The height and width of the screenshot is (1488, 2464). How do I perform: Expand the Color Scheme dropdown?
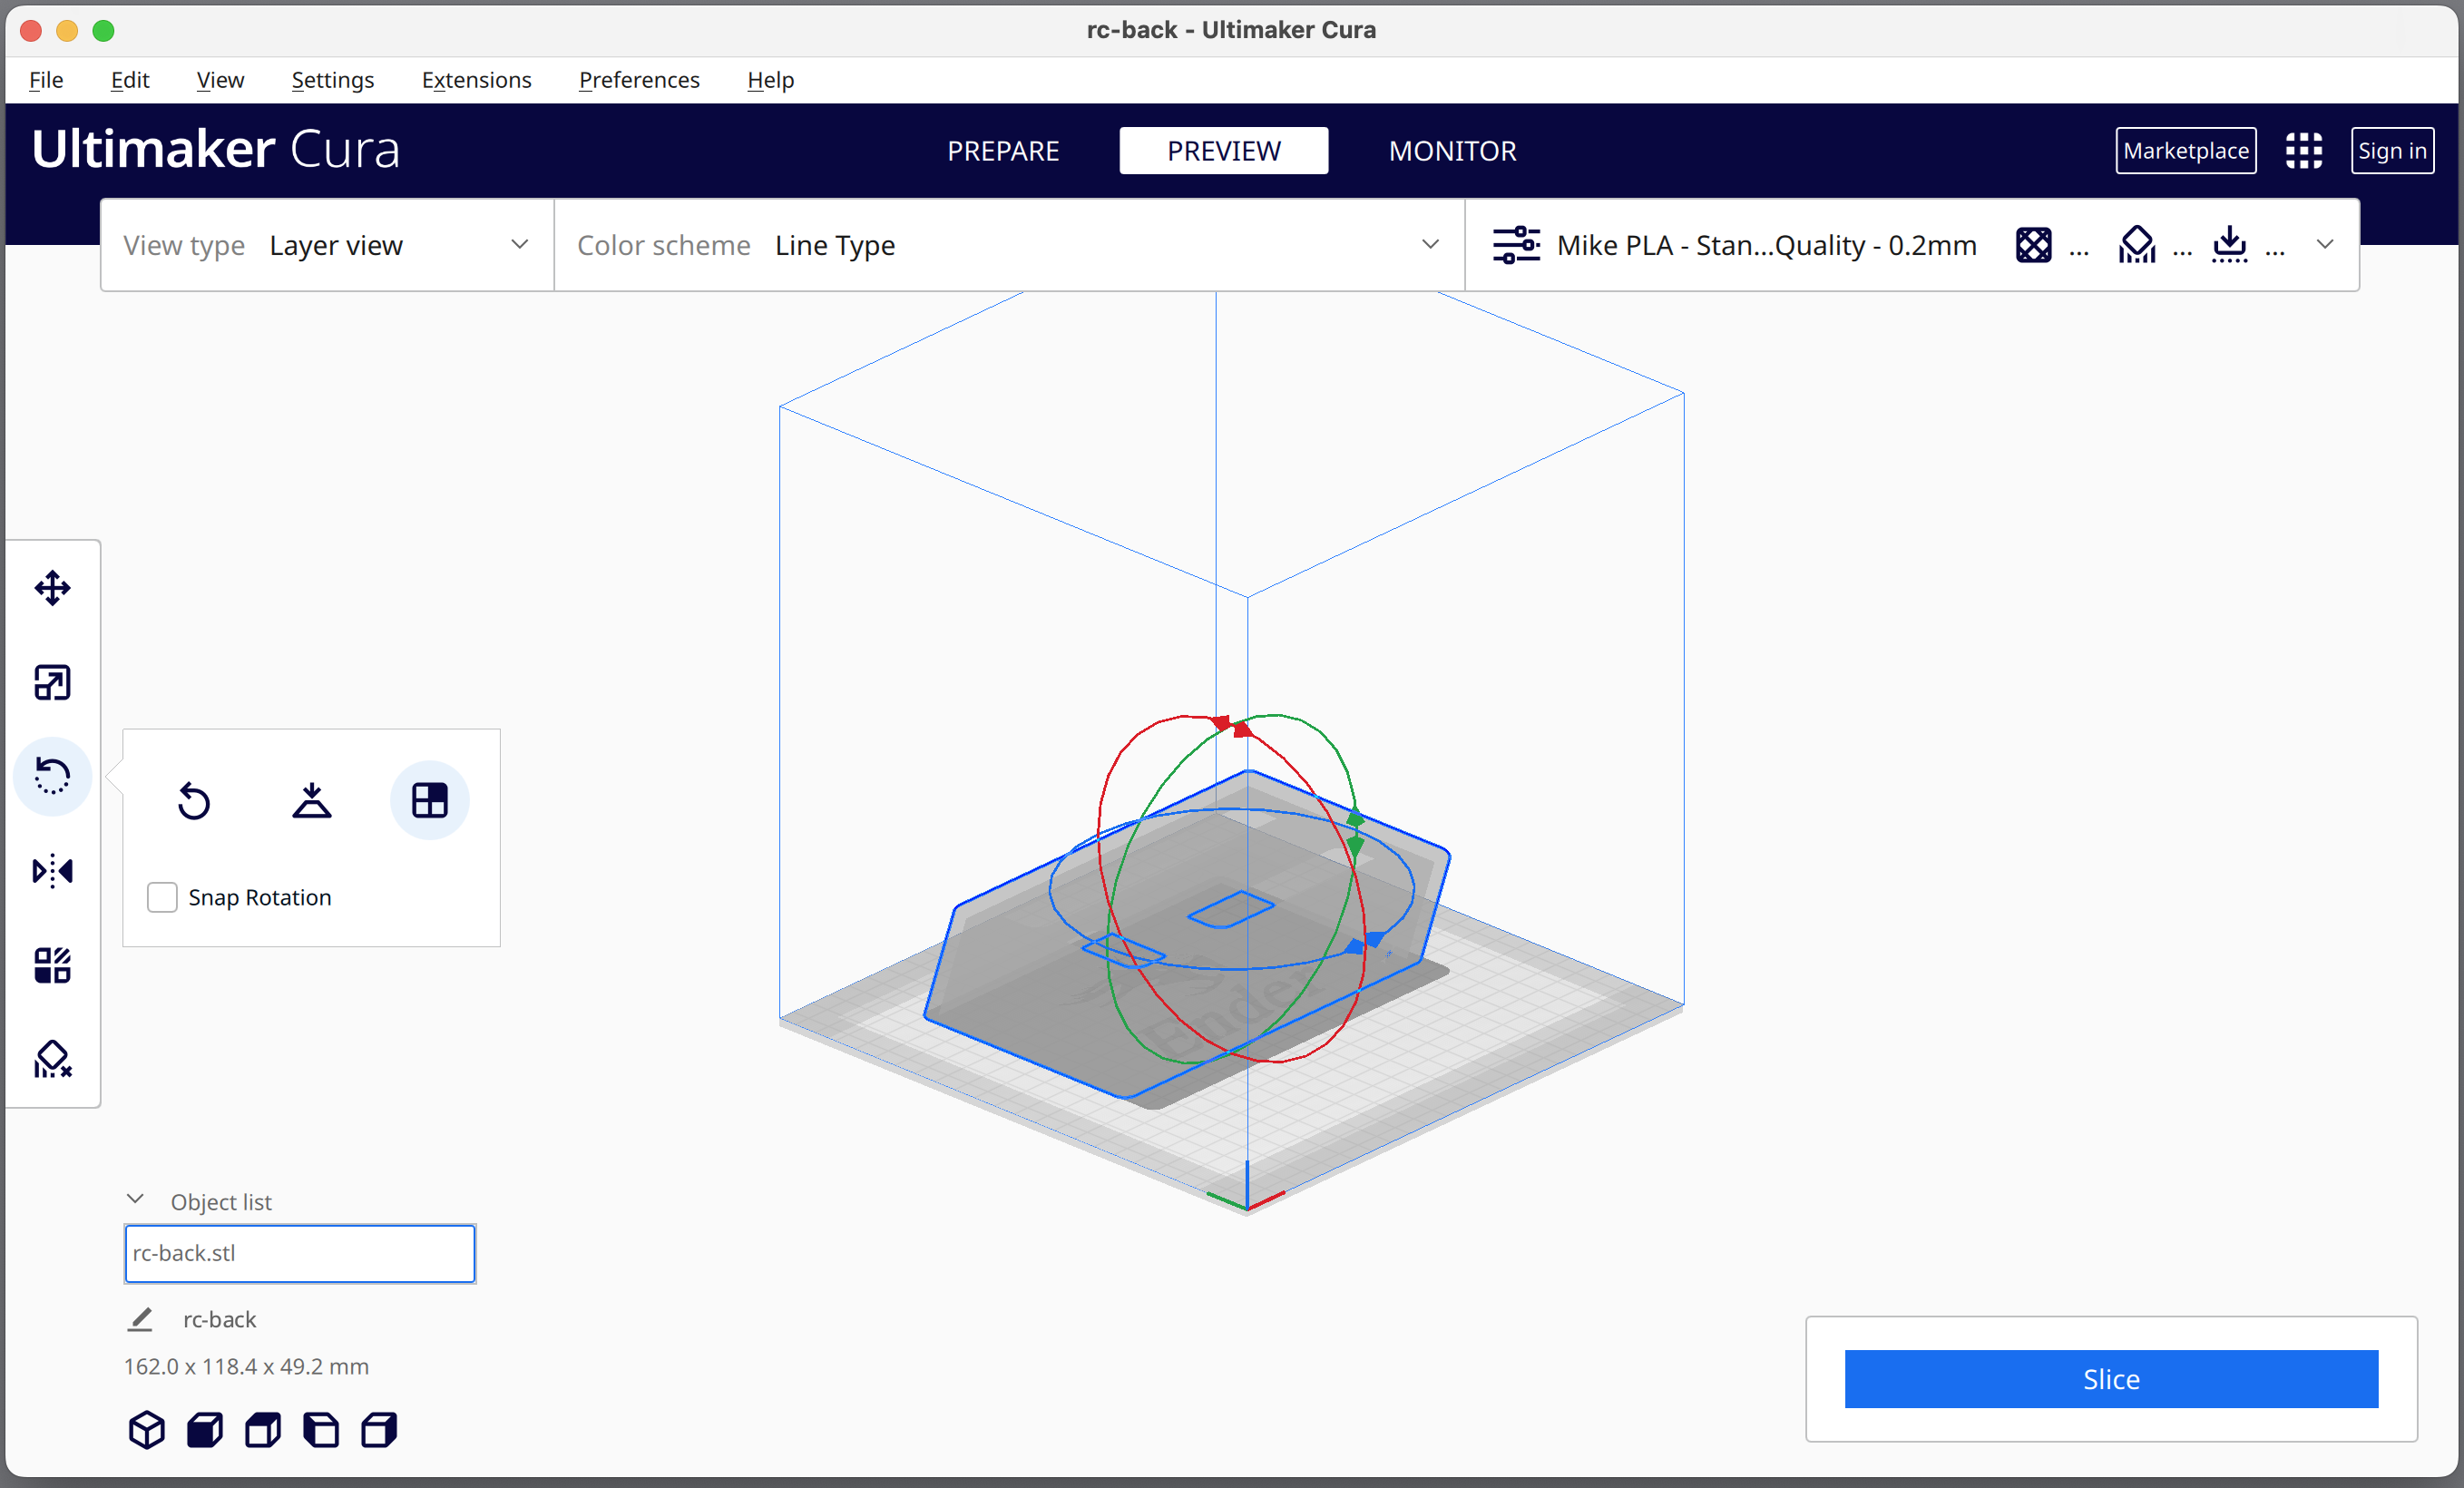click(x=1434, y=245)
